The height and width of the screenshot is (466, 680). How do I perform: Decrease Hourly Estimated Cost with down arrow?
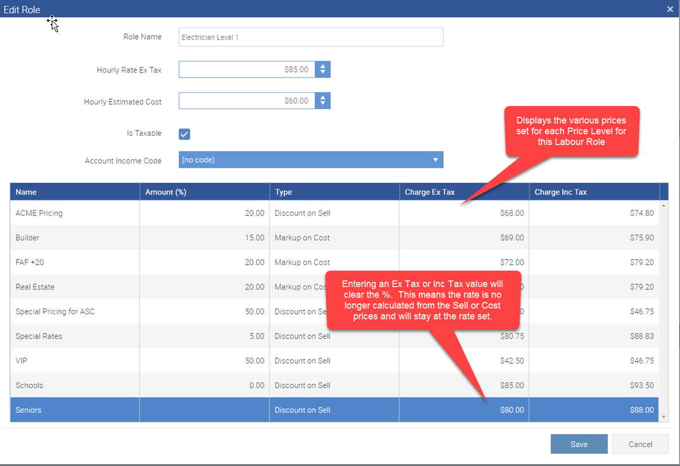coord(323,105)
